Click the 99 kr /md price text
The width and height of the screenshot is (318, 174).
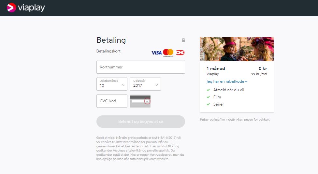coord(259,74)
